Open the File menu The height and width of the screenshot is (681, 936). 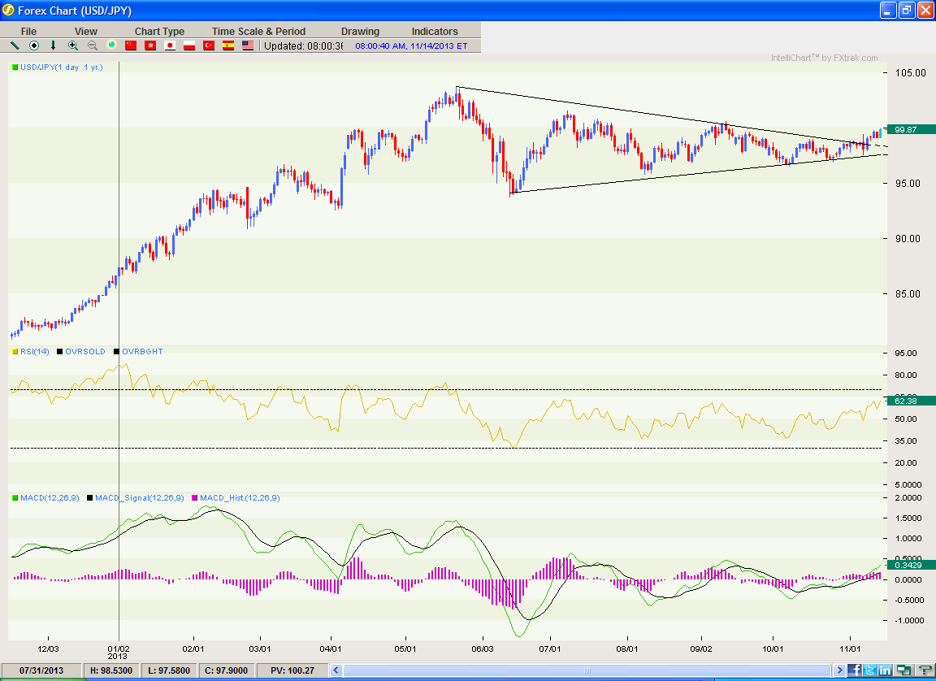[28, 31]
